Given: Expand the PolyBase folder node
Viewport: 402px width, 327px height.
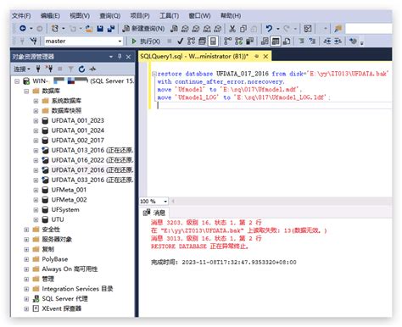Looking at the screenshot, I should [26, 259].
